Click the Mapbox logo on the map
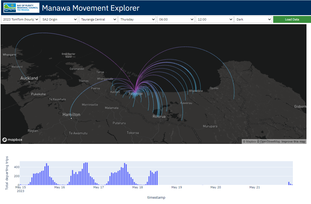This screenshot has height=204, width=311. coord(13,140)
